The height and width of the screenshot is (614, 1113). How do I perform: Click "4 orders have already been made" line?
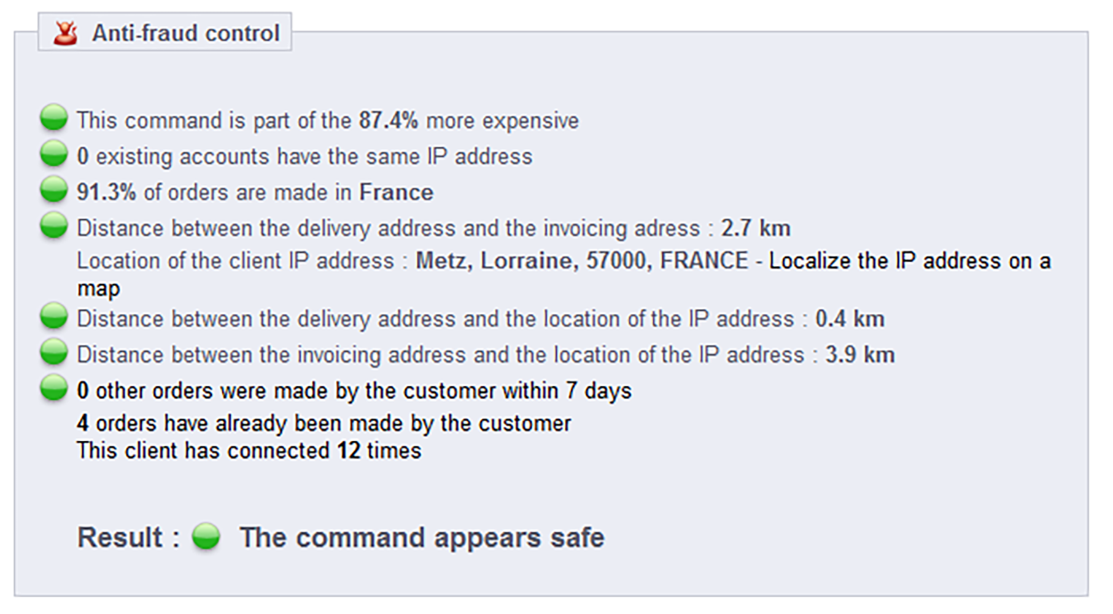coord(324,424)
